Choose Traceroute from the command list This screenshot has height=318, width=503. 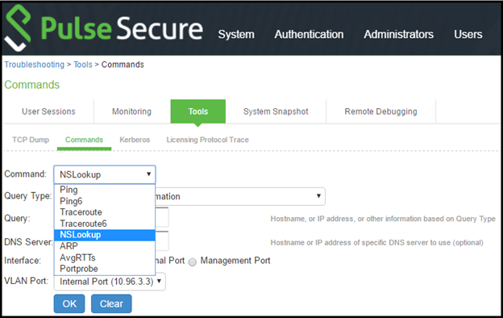coord(105,212)
